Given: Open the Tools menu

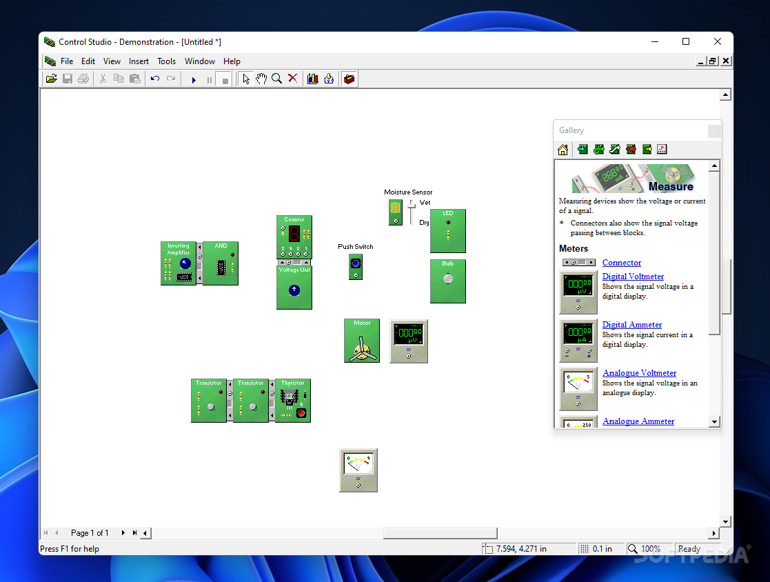Looking at the screenshot, I should pos(166,61).
